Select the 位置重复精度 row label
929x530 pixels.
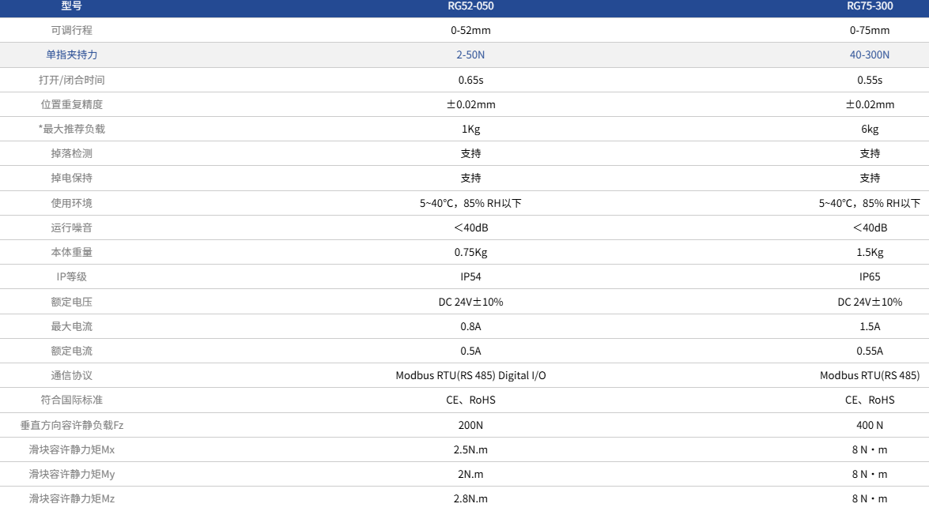[71, 104]
